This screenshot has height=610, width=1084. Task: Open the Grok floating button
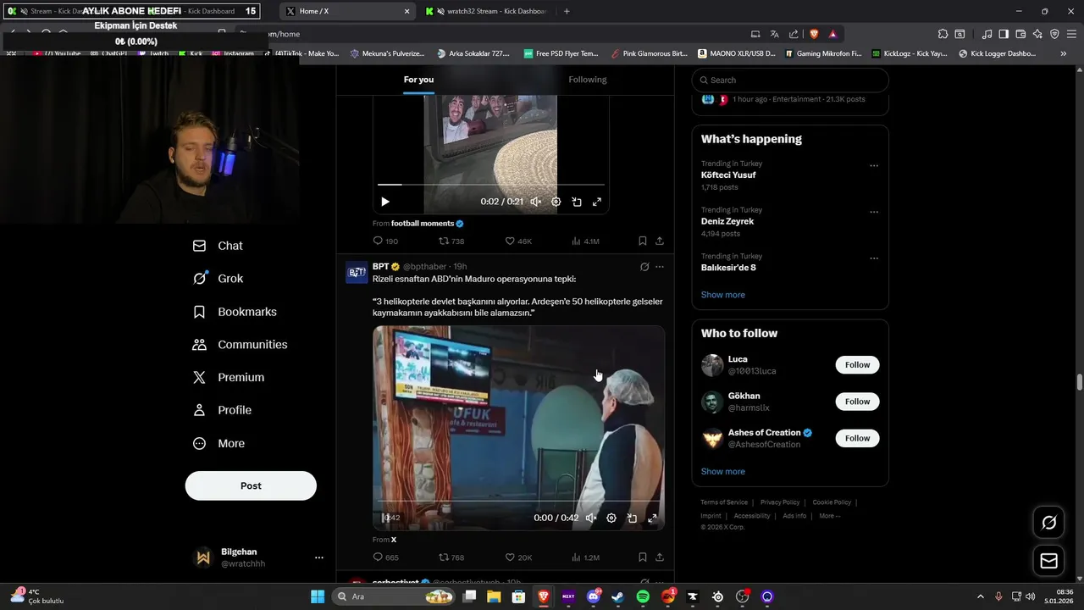point(1049,523)
